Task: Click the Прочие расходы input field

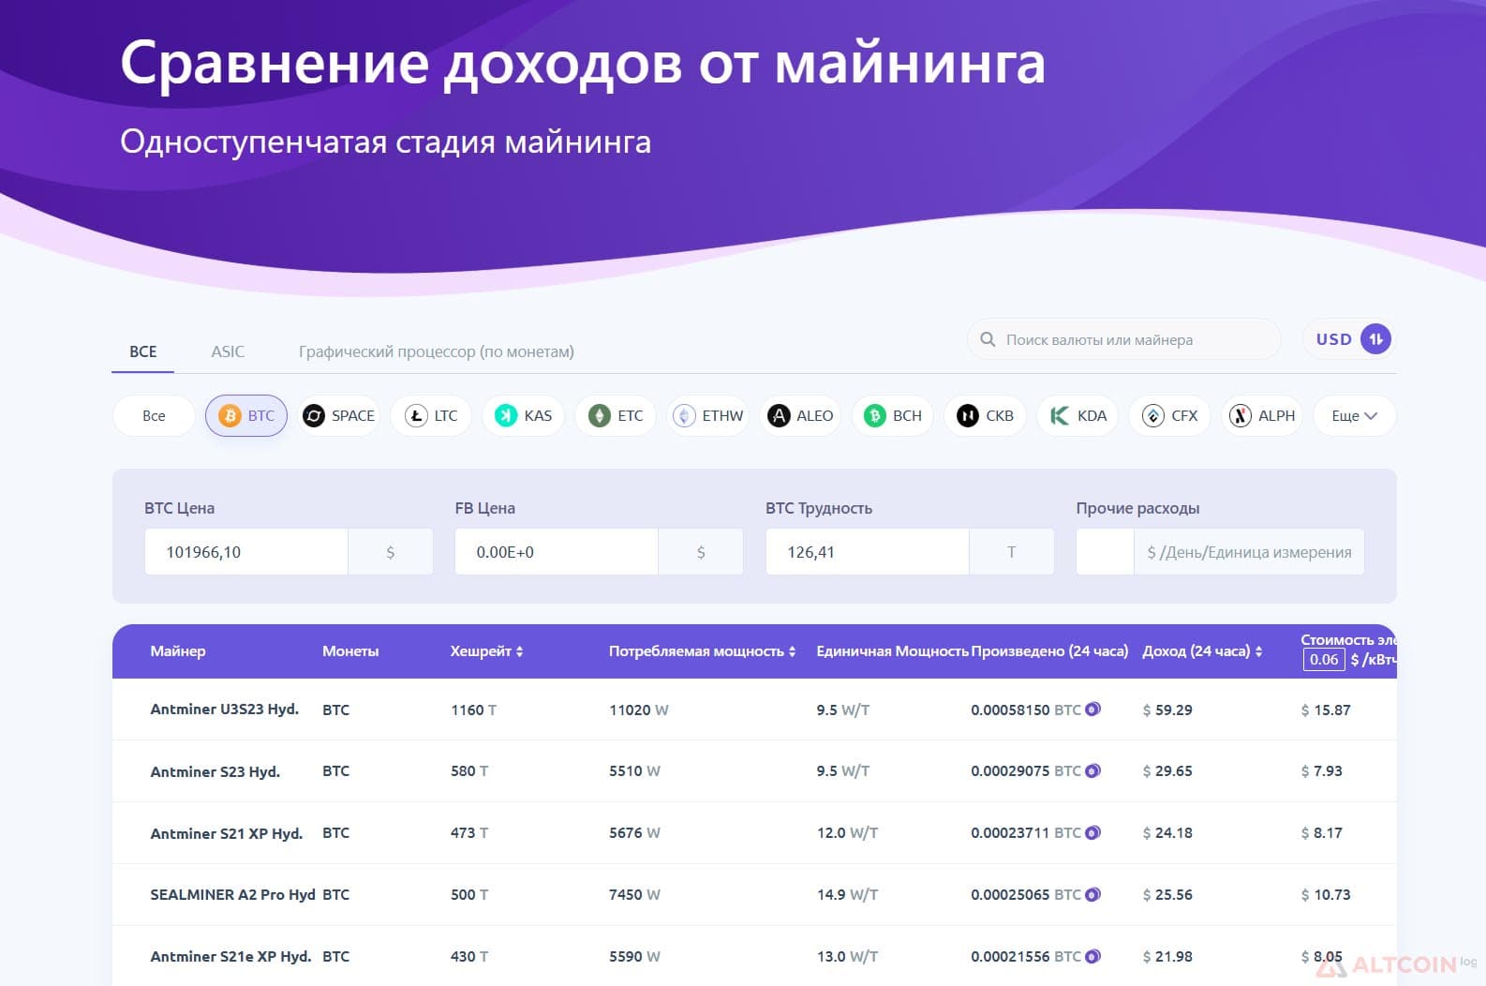Action: click(1106, 552)
